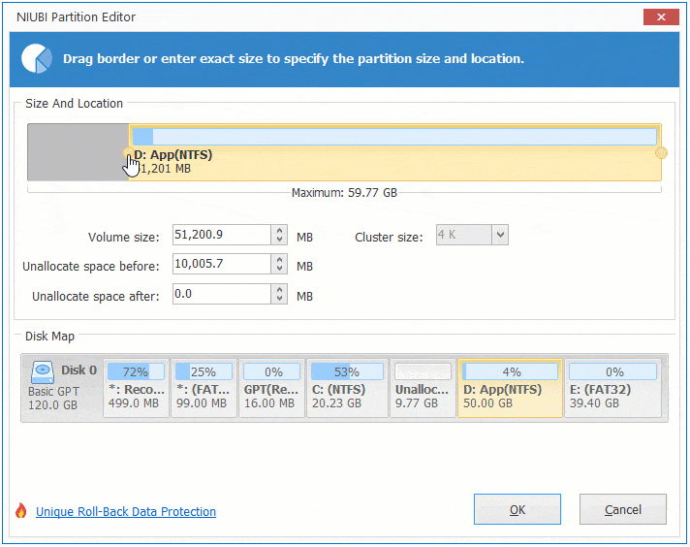
Task: Click the right resize handle of partition bar
Action: tap(661, 153)
